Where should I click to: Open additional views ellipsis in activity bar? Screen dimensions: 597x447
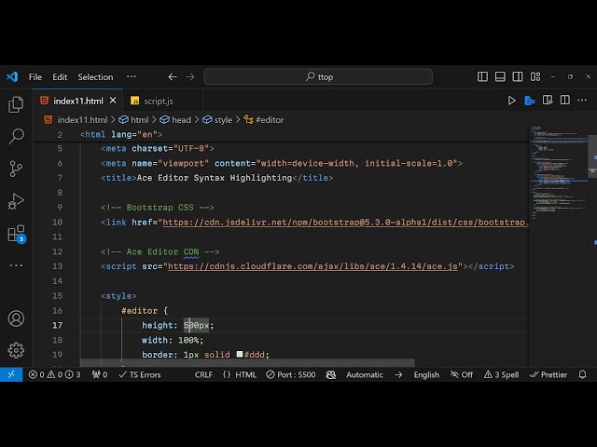(x=16, y=265)
